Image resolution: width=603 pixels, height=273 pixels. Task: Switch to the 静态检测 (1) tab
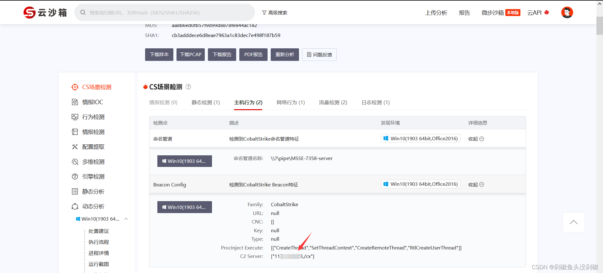pyautogui.click(x=206, y=103)
